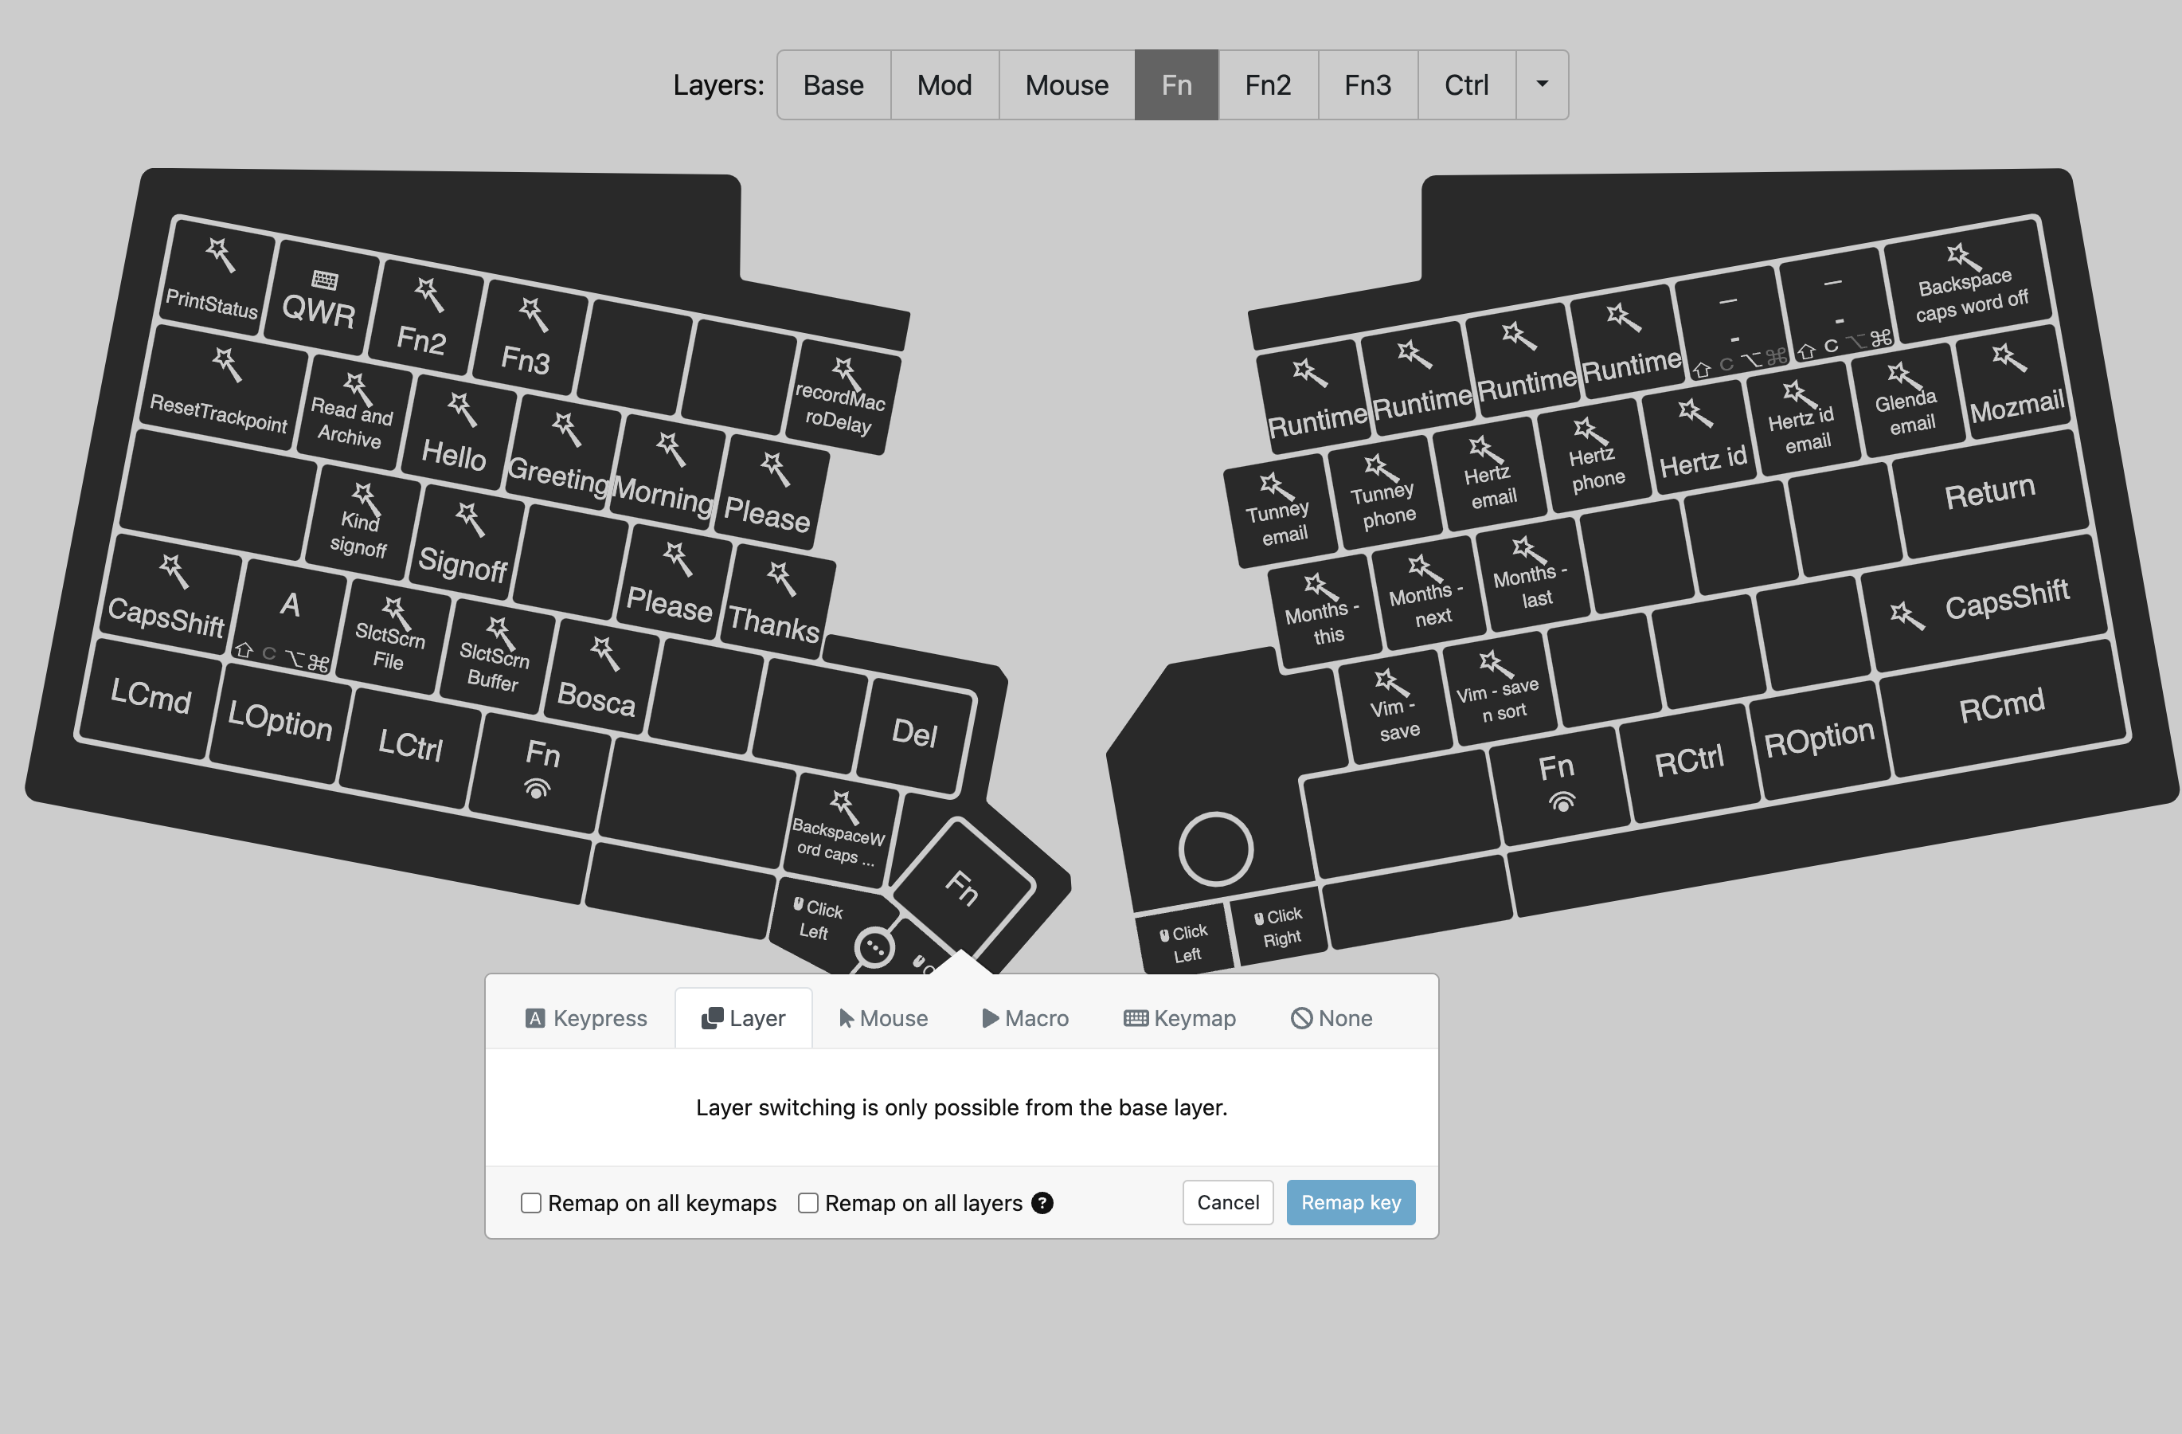Select the QWR keymap key

point(322,298)
